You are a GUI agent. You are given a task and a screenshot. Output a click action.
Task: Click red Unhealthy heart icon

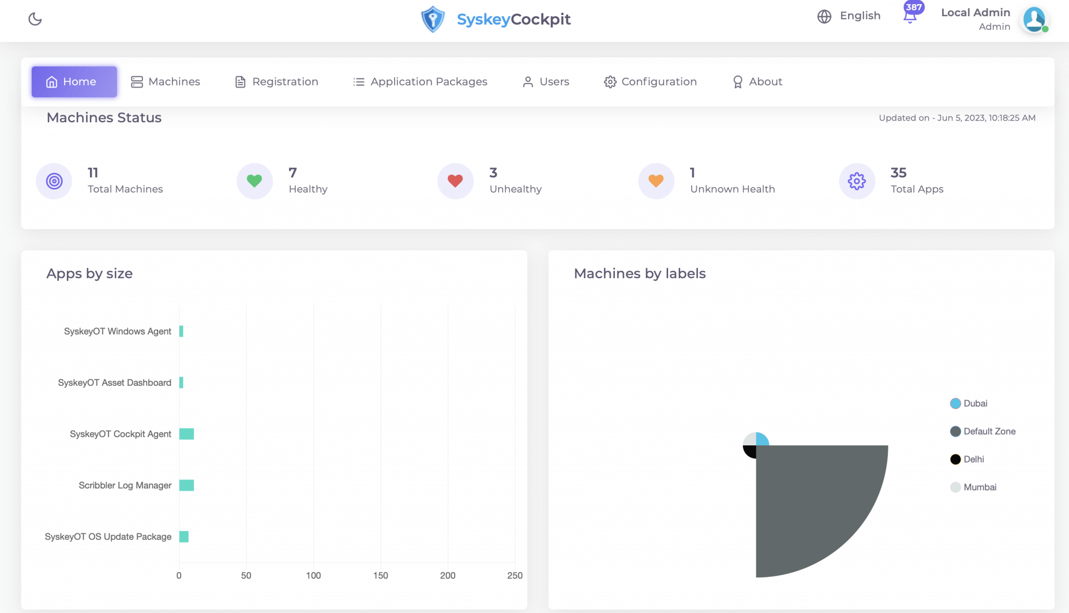click(x=456, y=181)
